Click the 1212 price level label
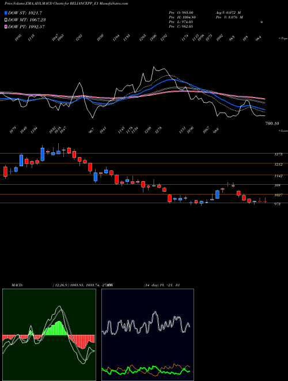Viewport: 288px width, 381px height. coord(278,165)
